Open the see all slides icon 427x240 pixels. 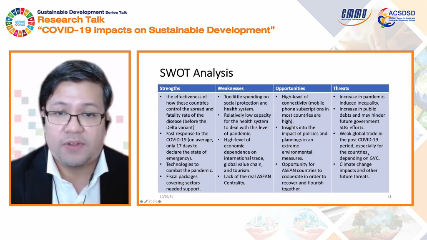(x=151, y=201)
